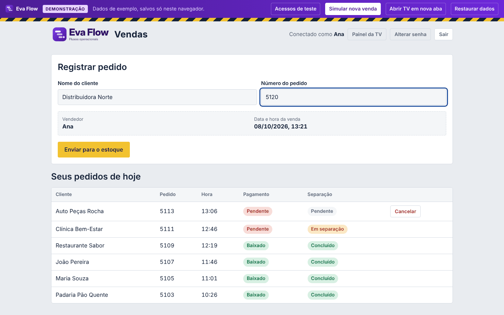
Task: Click the Pendente payment badge for order 5113
Action: click(x=258, y=211)
